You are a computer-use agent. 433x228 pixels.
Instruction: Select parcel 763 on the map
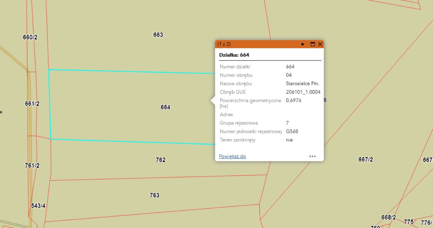click(x=155, y=195)
